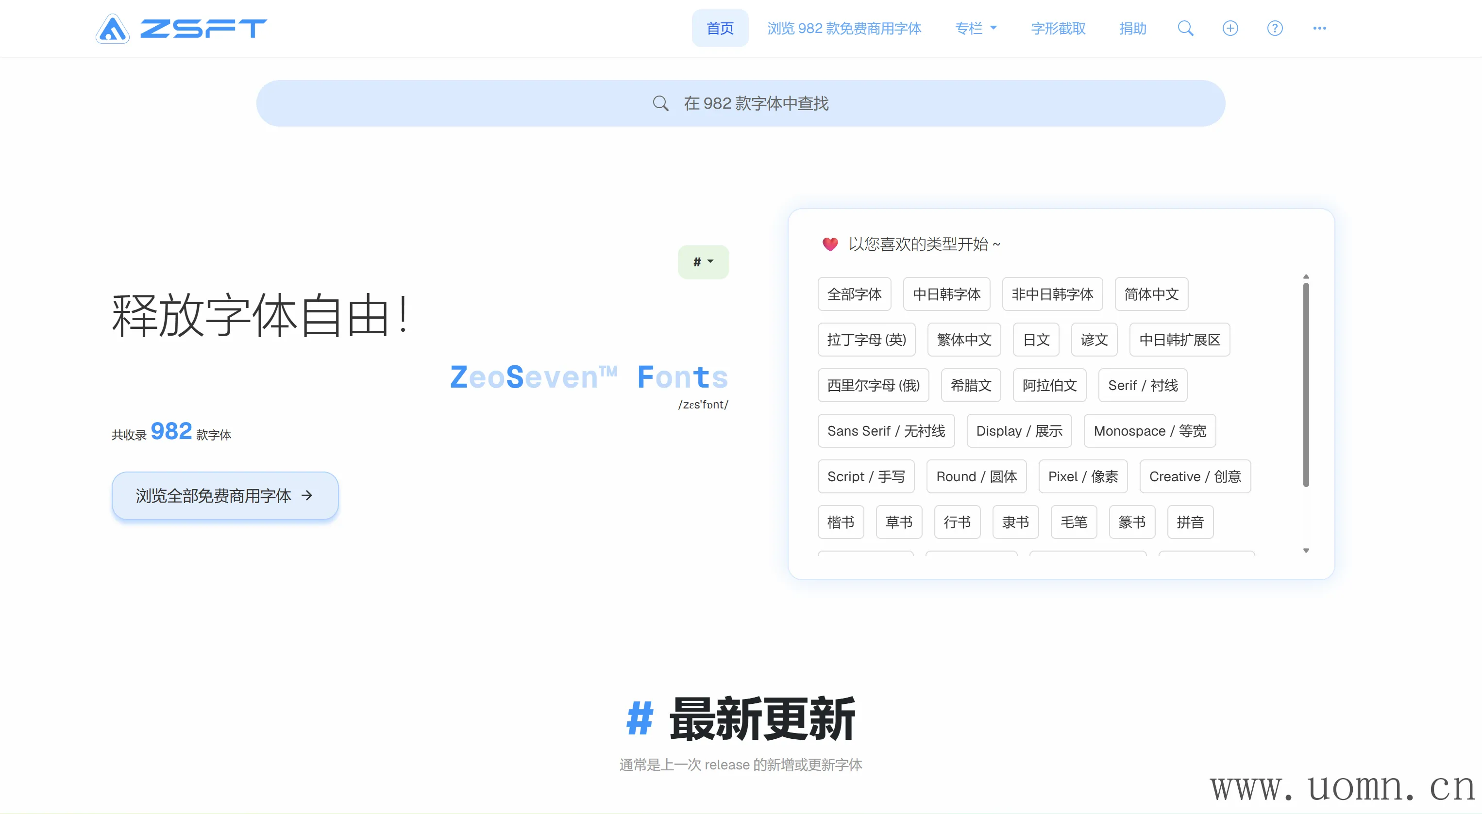The image size is (1482, 814).
Task: Click the magnifier icon in the search bar
Action: coord(660,103)
